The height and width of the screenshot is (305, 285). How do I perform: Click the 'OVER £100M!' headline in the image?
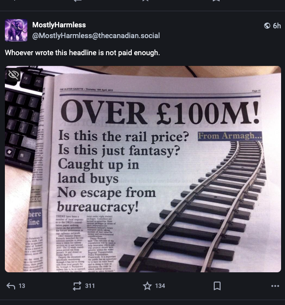coord(160,113)
